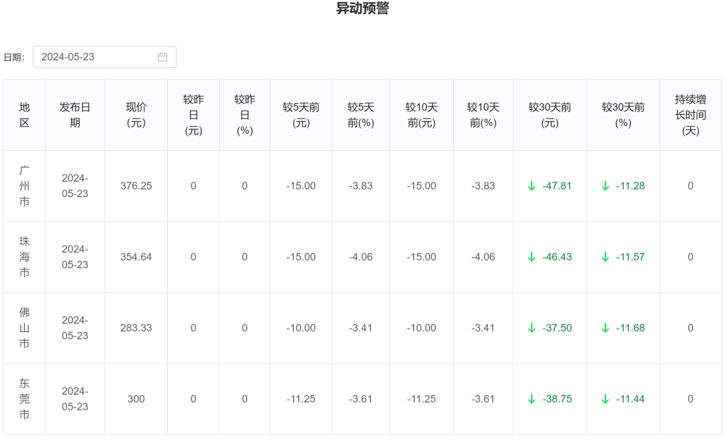Select the 东莞市 row region cell
The width and height of the screenshot is (725, 442).
pyautogui.click(x=25, y=399)
